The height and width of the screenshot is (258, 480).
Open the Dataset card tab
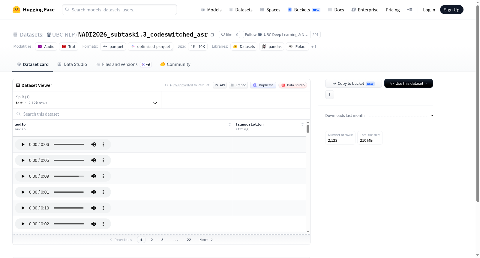pyautogui.click(x=32, y=64)
